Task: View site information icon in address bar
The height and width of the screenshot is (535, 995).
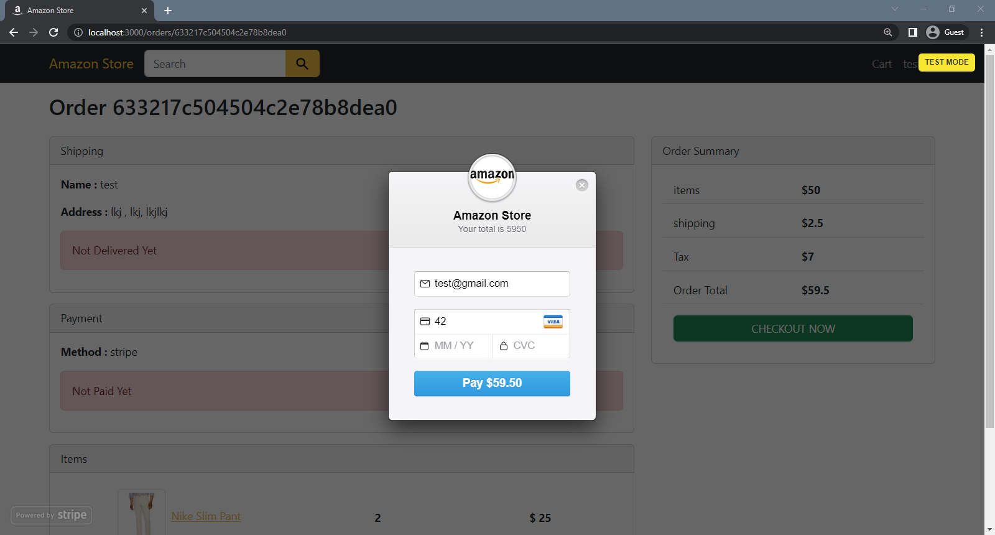Action: tap(78, 32)
